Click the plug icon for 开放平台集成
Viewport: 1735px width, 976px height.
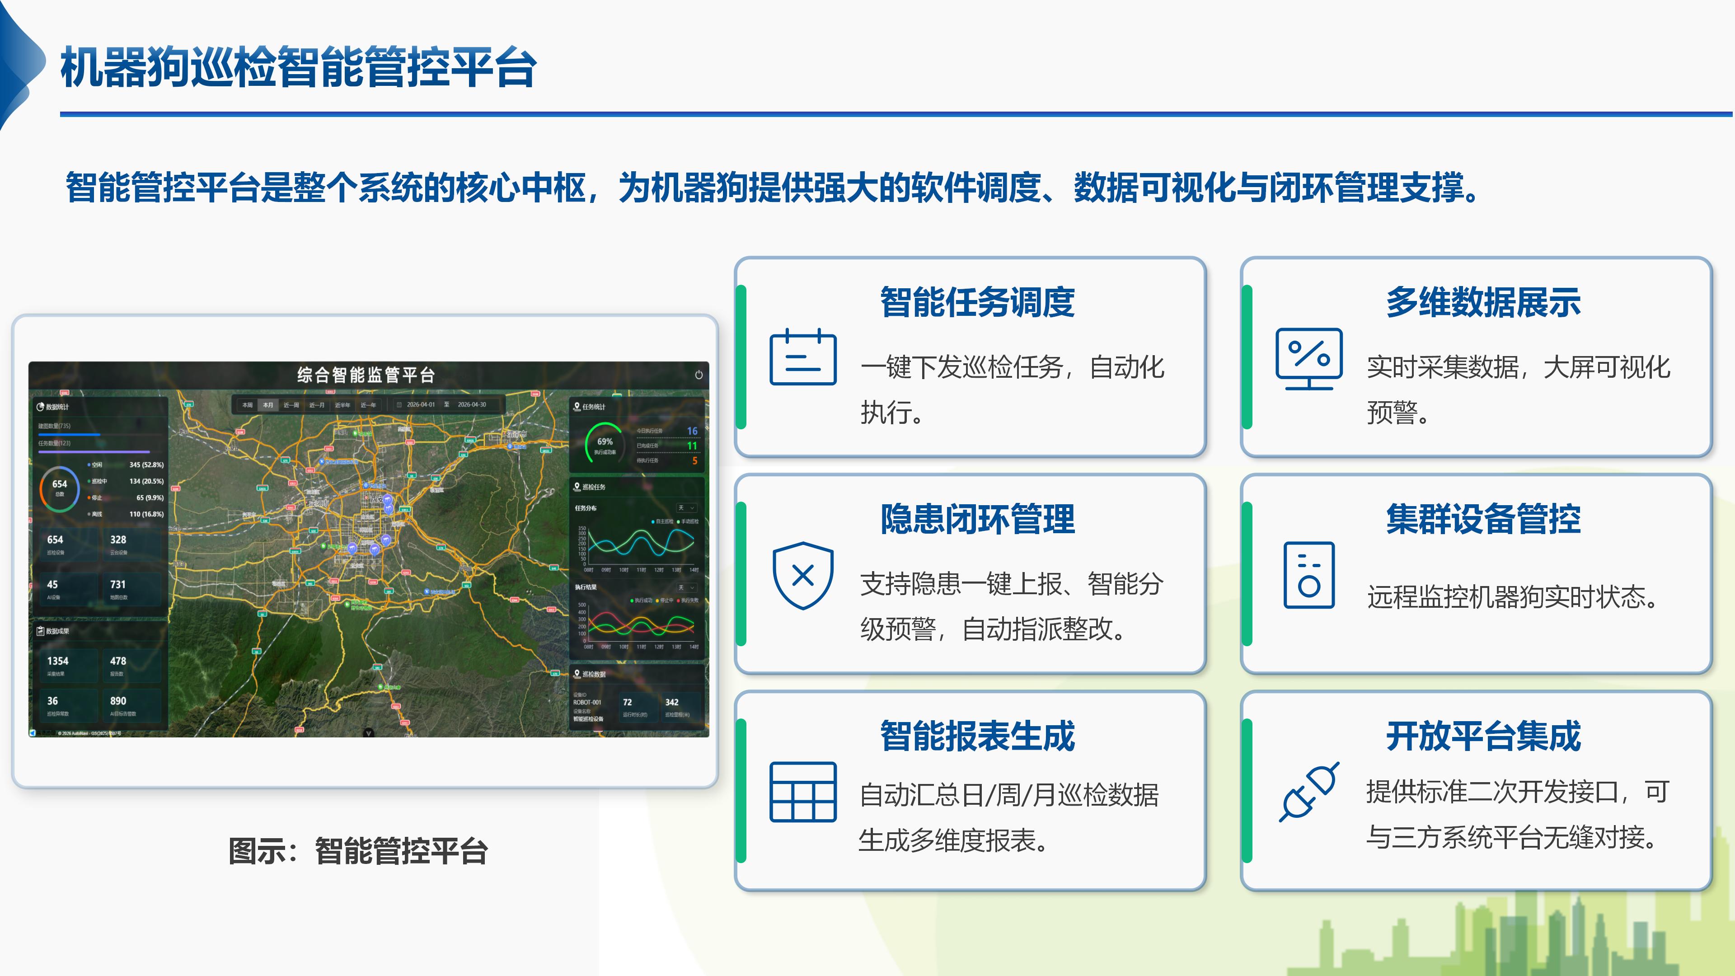pos(1308,792)
